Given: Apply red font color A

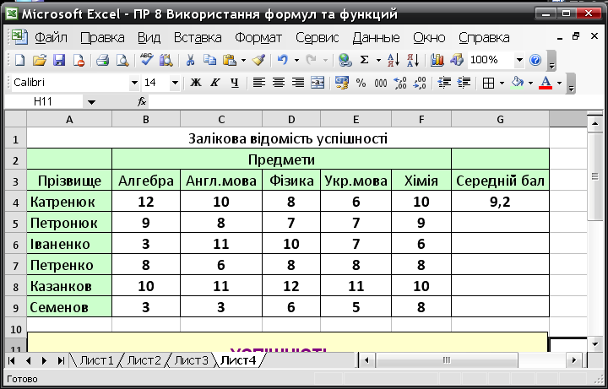Looking at the screenshot, I should 546,83.
